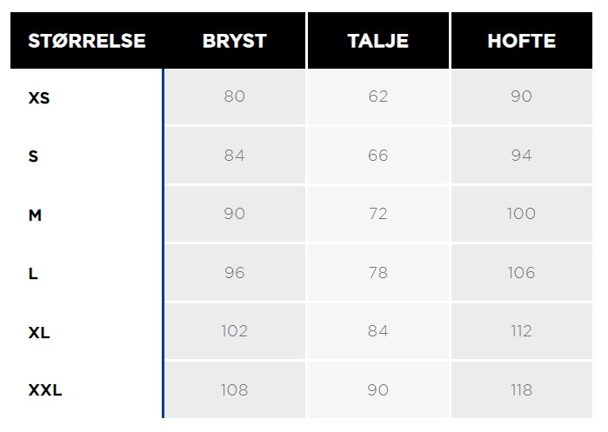Image resolution: width=608 pixels, height=432 pixels.
Task: Select the S size row label
Action: click(x=33, y=156)
